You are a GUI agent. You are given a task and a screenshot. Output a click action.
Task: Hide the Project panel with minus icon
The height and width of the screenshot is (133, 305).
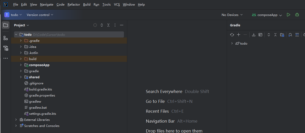pyautogui.click(x=122, y=25)
